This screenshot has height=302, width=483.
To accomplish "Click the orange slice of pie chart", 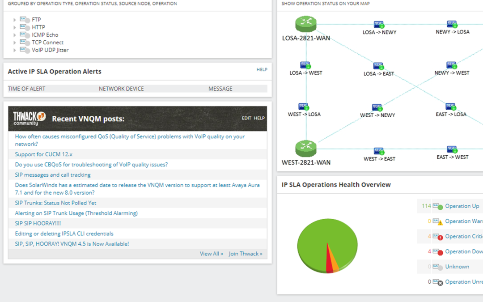I will (x=335, y=262).
